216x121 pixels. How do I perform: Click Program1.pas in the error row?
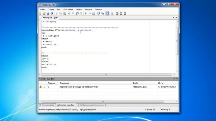tap(140, 87)
